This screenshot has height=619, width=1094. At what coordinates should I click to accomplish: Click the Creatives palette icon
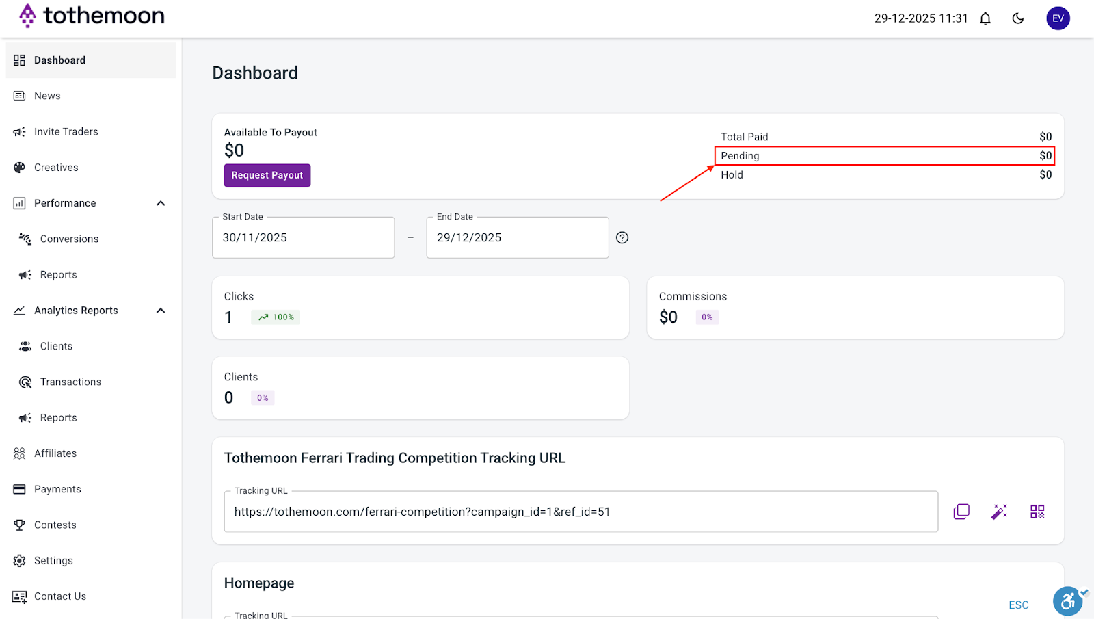[x=19, y=168]
